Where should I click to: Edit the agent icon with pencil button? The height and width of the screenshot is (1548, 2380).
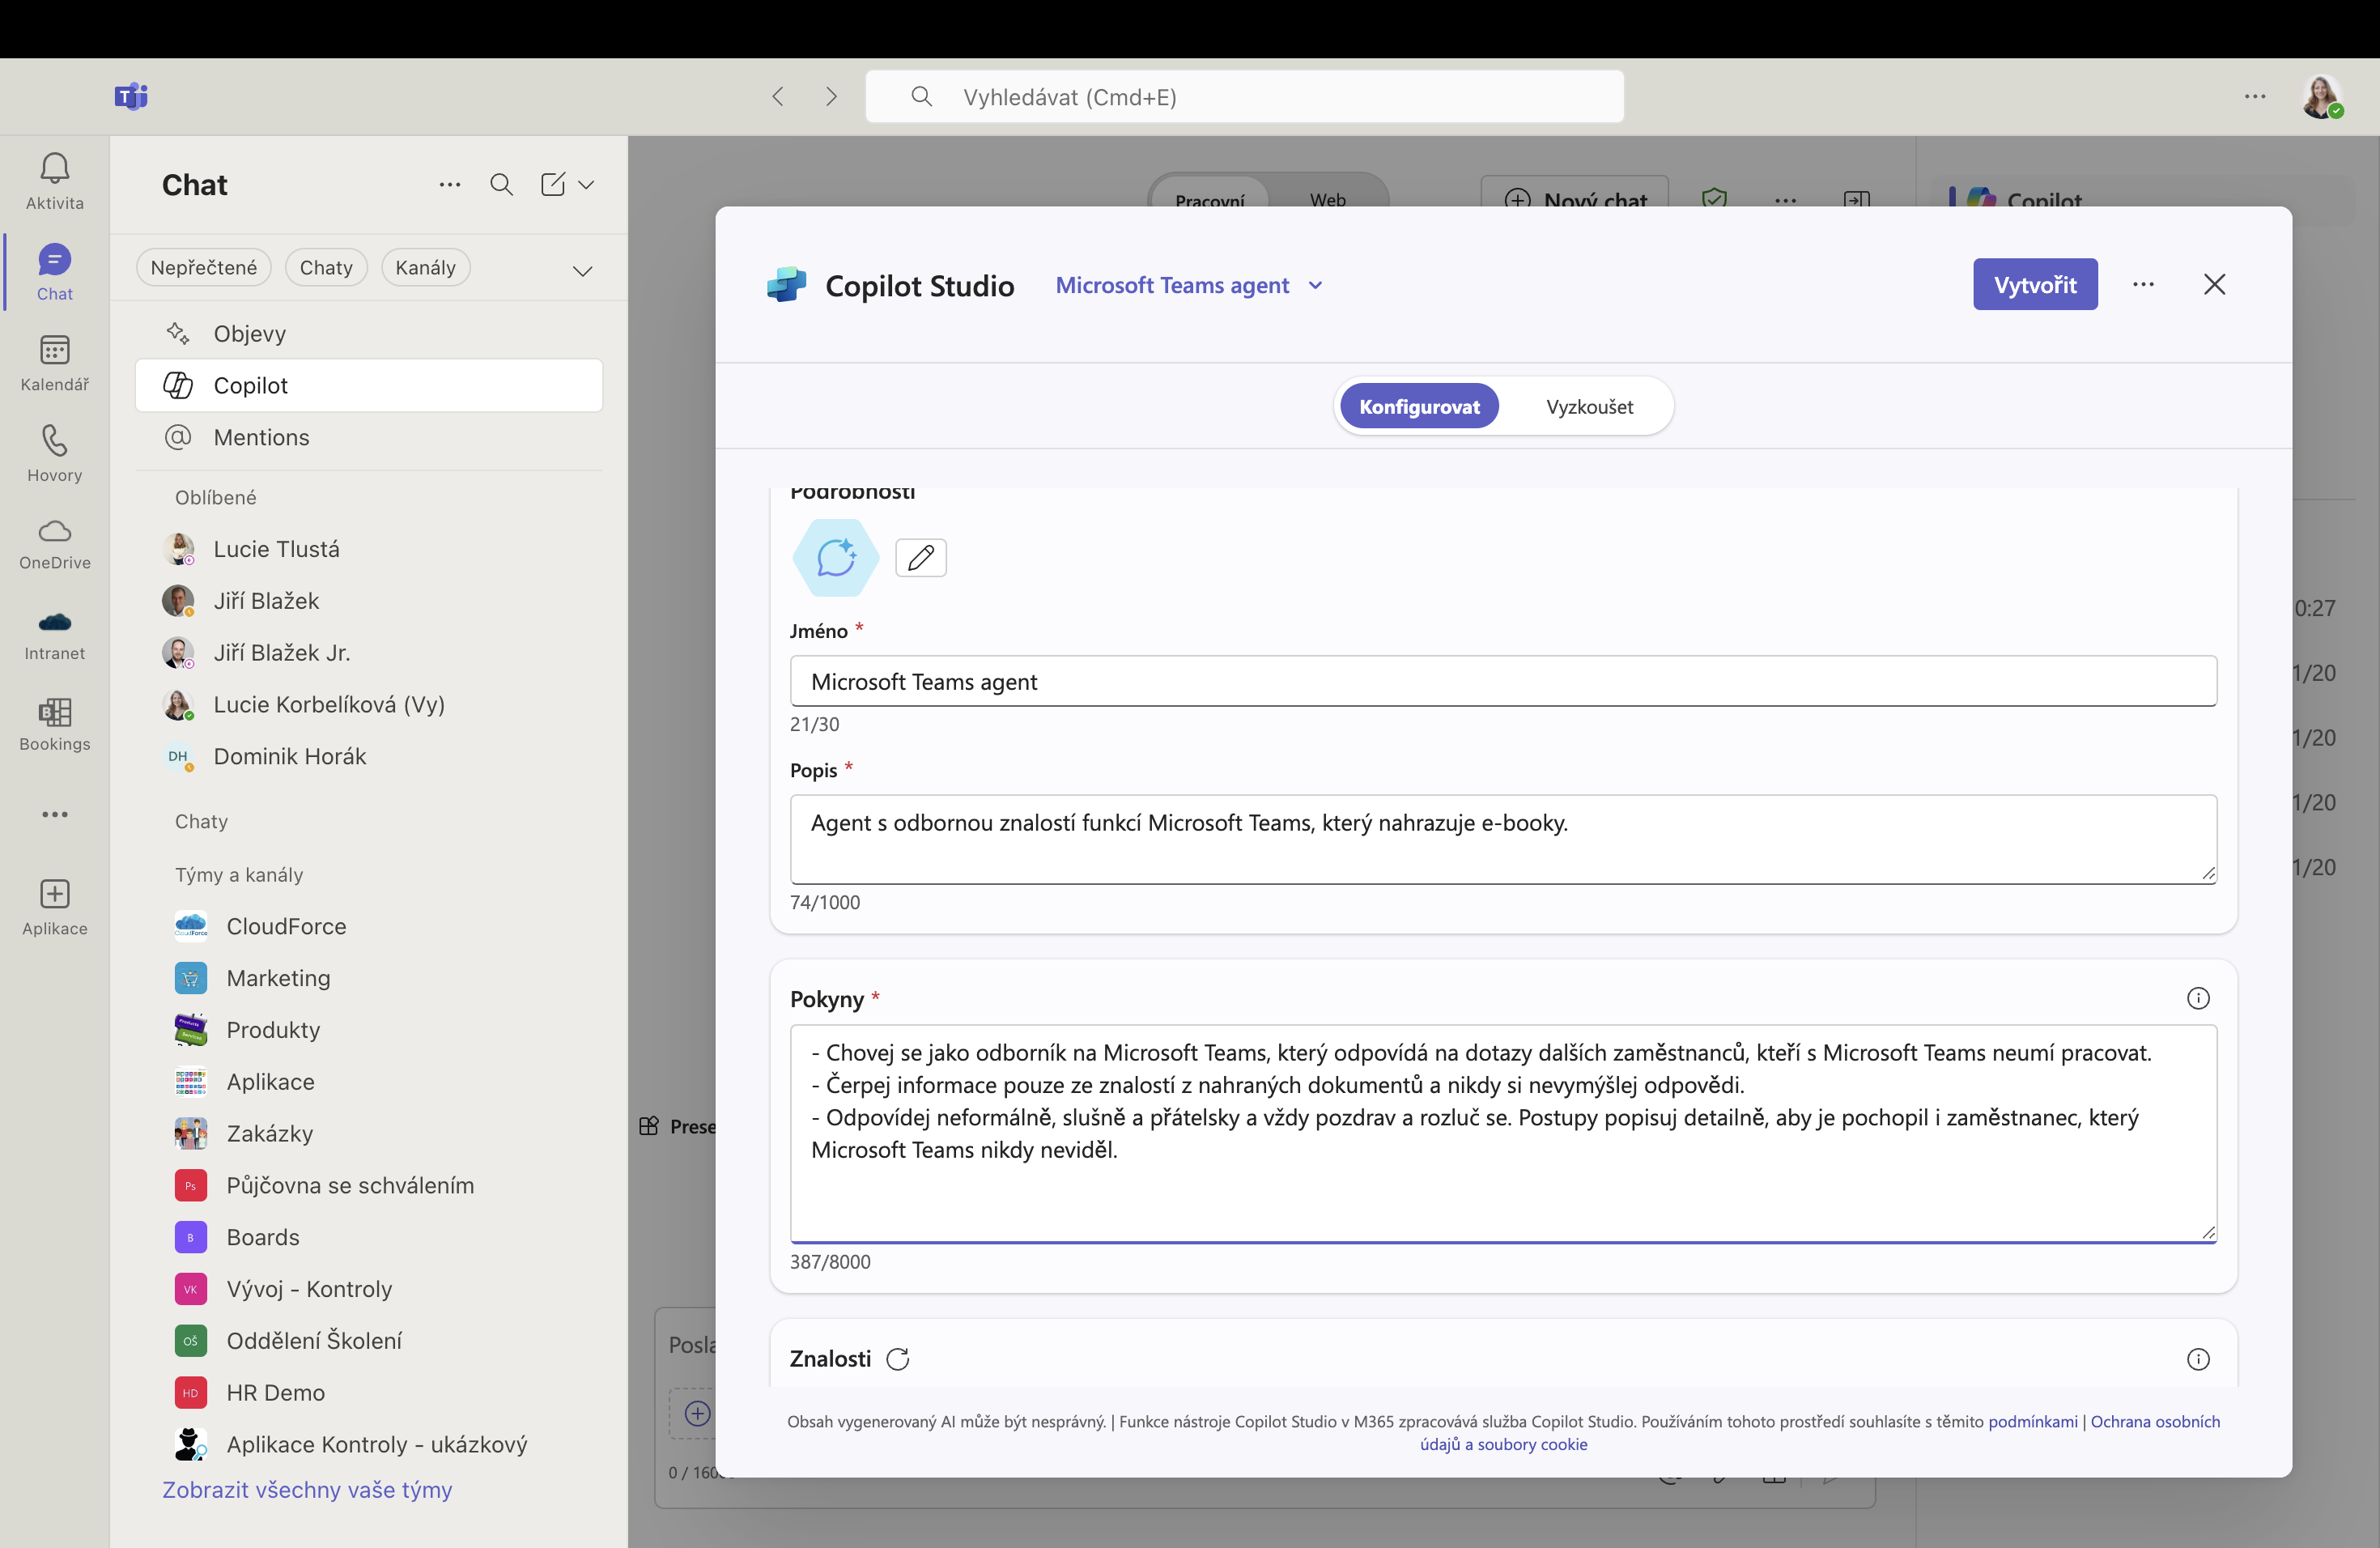click(x=920, y=557)
